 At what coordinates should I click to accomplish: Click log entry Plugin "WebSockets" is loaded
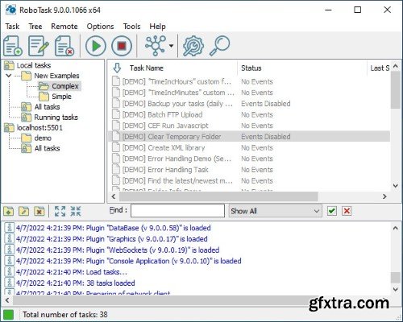[x=118, y=250]
